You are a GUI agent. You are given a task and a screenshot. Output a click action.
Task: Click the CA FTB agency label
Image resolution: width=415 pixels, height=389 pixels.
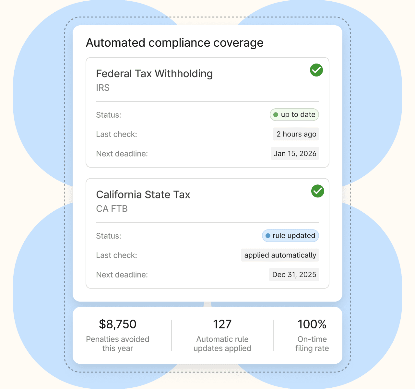[112, 209]
